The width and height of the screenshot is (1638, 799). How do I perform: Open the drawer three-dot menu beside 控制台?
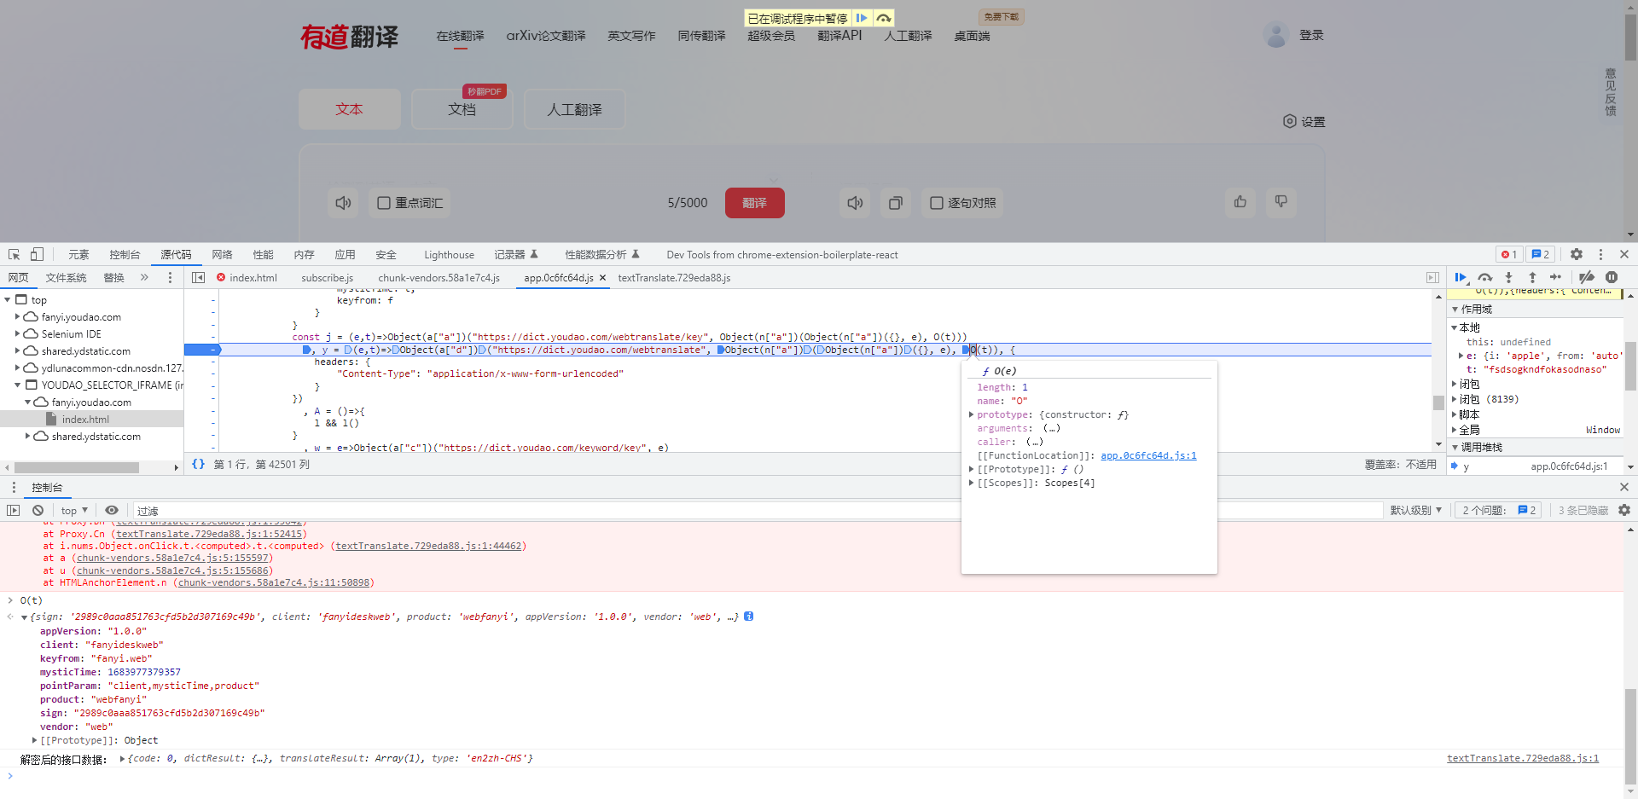pos(14,487)
